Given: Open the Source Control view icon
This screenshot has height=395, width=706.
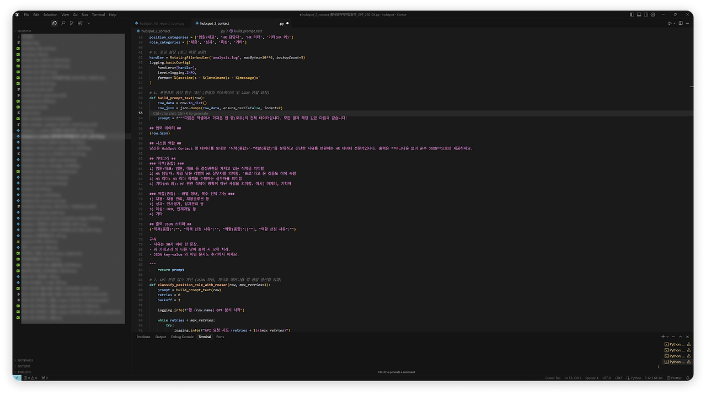Looking at the screenshot, I should (72, 23).
